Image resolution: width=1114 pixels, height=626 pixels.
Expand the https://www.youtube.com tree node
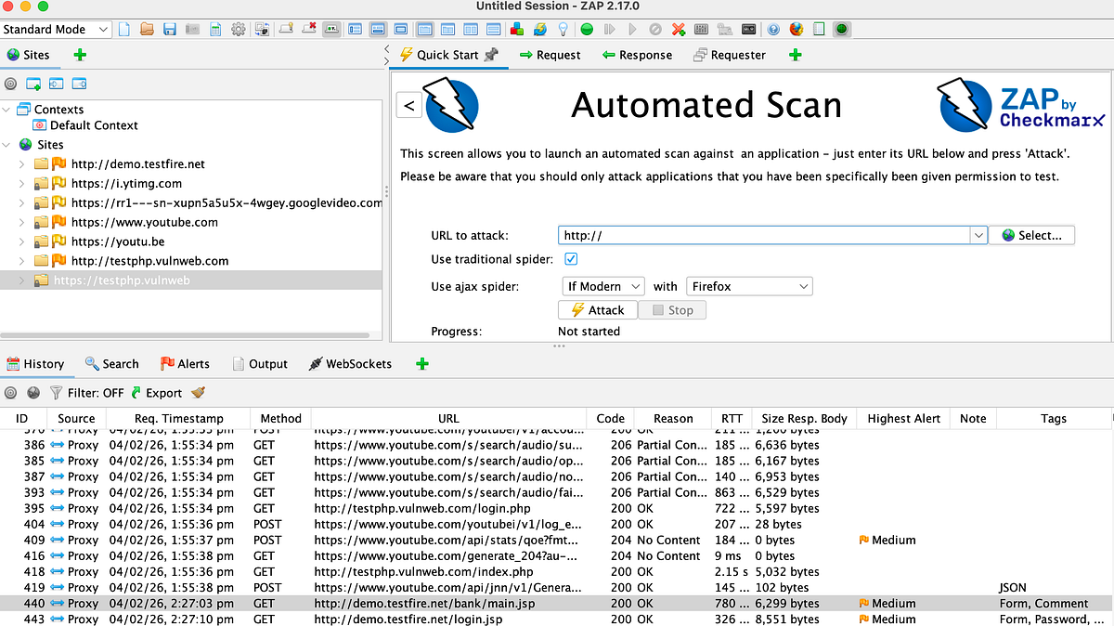[22, 222]
